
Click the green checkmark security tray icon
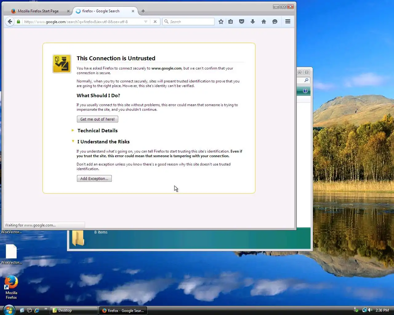click(x=356, y=310)
